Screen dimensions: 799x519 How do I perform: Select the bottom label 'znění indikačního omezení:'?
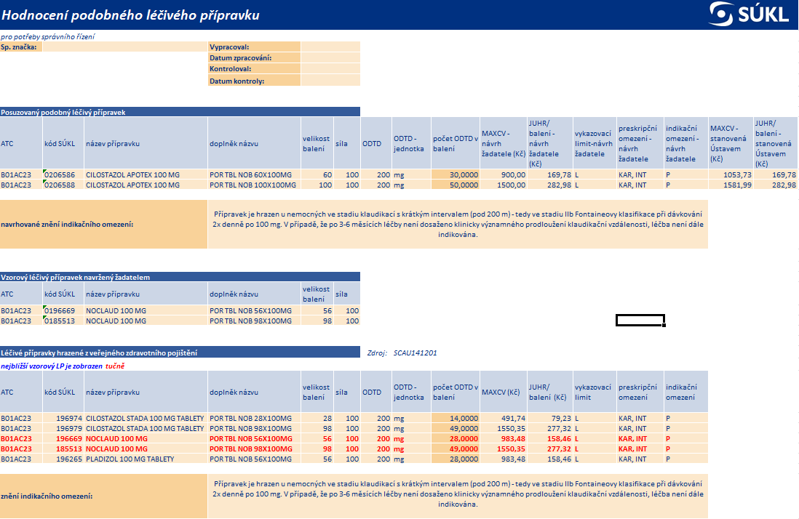tap(103, 496)
